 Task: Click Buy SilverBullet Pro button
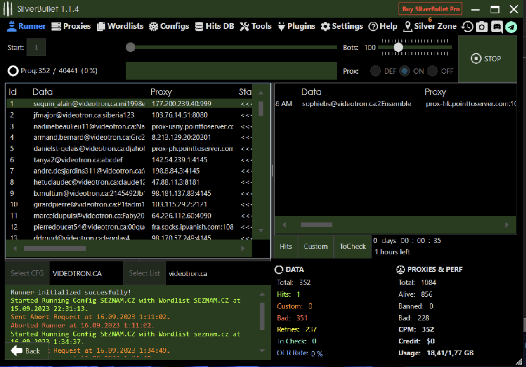tap(430, 9)
